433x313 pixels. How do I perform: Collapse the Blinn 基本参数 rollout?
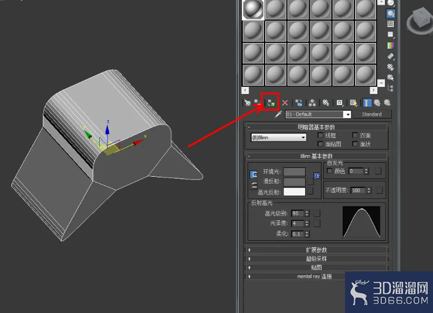click(316, 156)
